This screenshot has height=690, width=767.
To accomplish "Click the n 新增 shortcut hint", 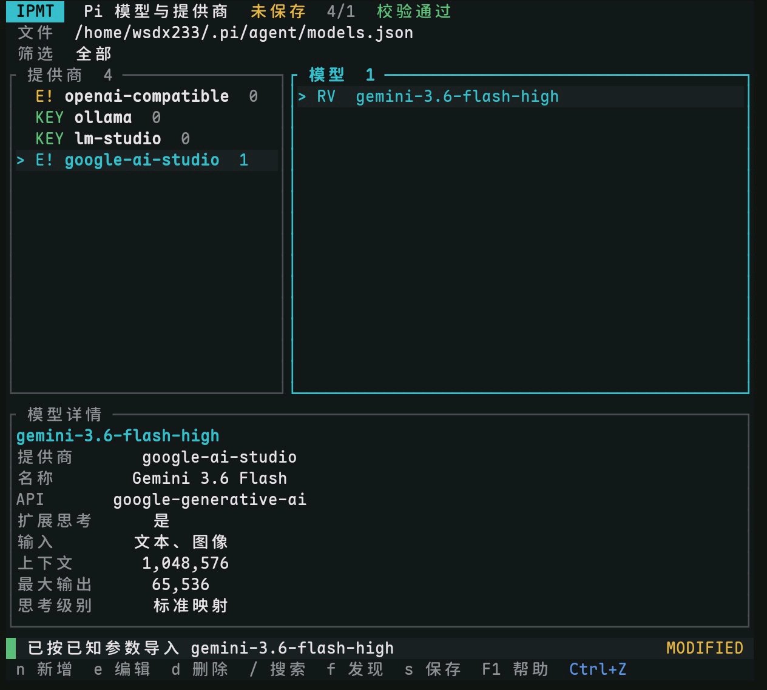I will click(44, 669).
